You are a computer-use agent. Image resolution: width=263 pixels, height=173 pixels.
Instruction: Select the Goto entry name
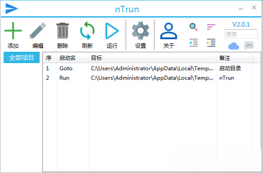pos(66,68)
